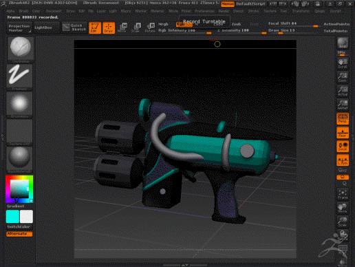This screenshot has height=267, width=355.
Task: Expand the bottom tray divider arrows
Action: click(185, 265)
